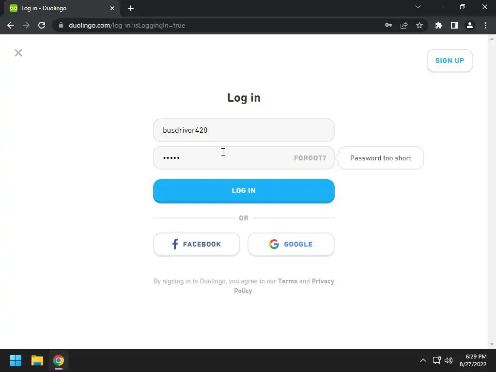
Task: Click the Duolingo owl tab favicon
Action: pyautogui.click(x=13, y=8)
